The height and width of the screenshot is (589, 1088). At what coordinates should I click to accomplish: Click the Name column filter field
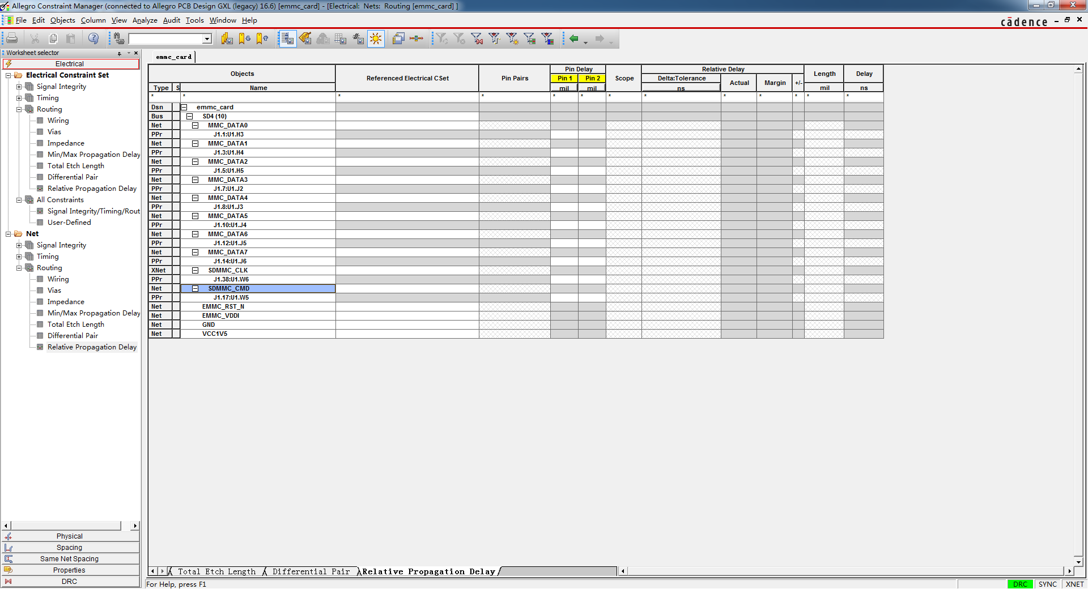click(258, 96)
